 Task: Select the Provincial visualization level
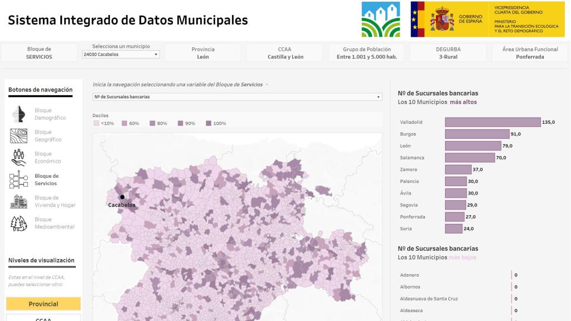pyautogui.click(x=43, y=304)
